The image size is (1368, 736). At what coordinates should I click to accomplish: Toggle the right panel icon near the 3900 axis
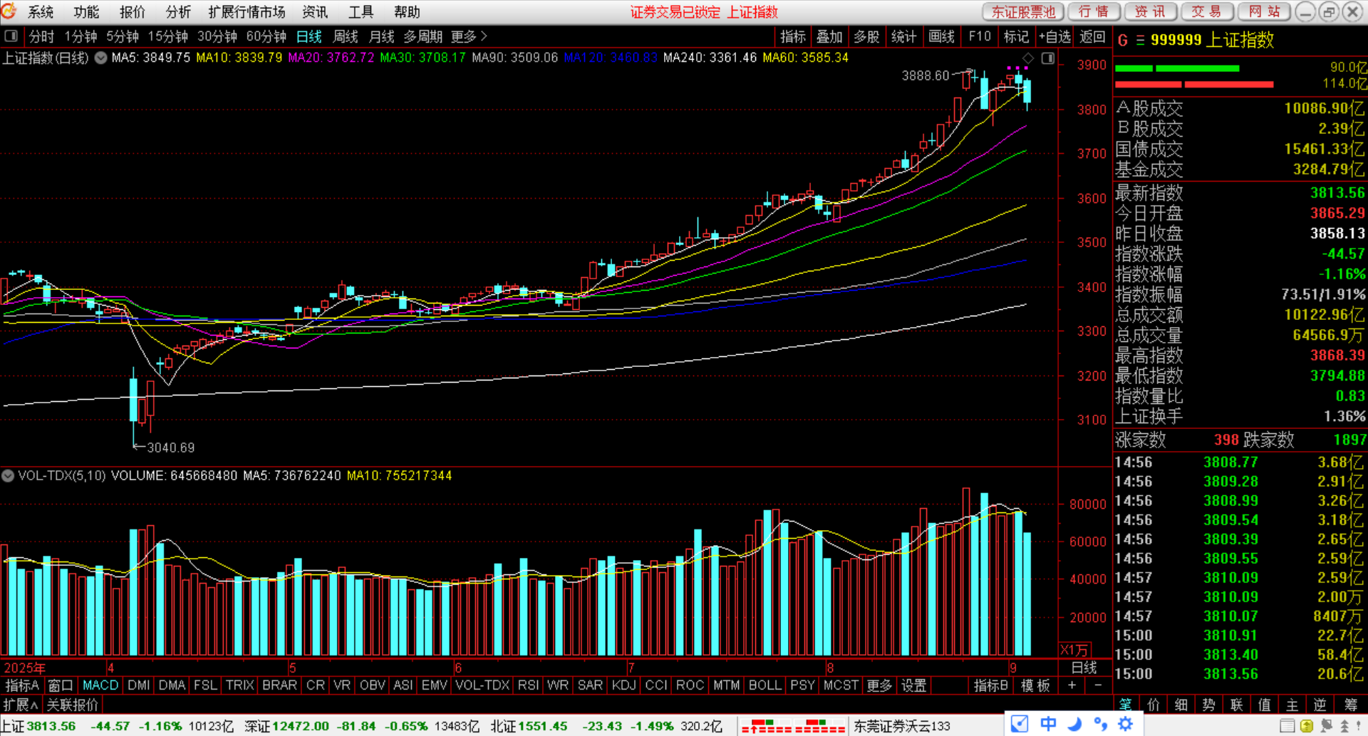(1048, 58)
